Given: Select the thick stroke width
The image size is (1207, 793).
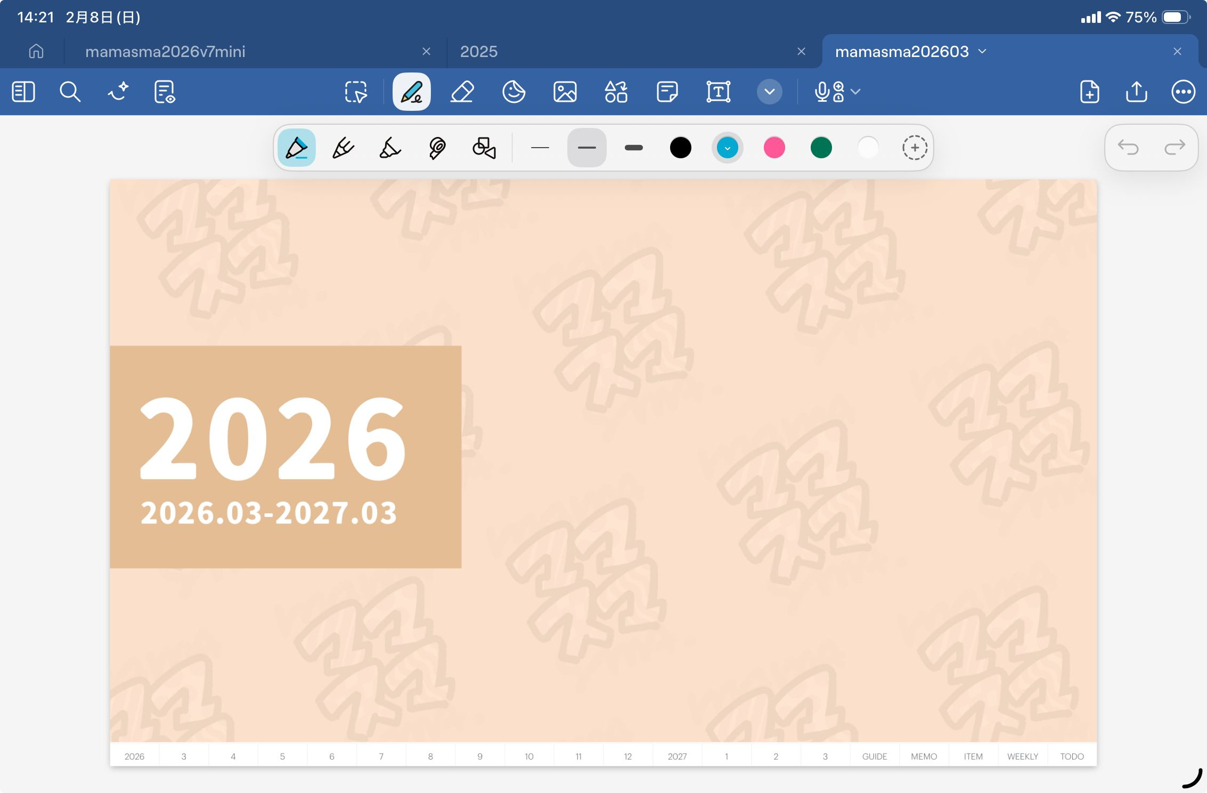Looking at the screenshot, I should pos(633,148).
